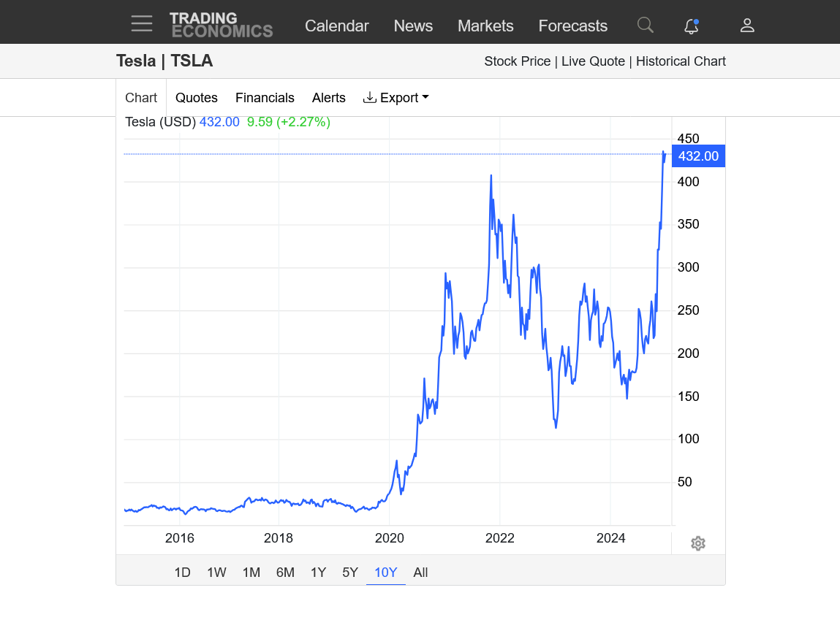This screenshot has height=620, width=840.
Task: Switch to the Quotes tab
Action: (197, 98)
